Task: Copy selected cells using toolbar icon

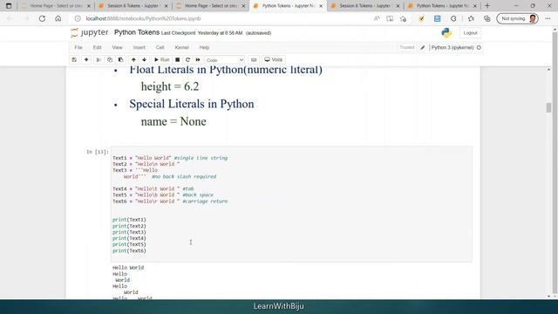Action: pyautogui.click(x=110, y=60)
